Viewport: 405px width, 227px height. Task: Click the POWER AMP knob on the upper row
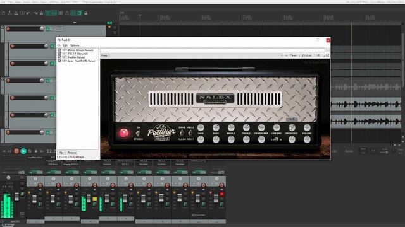click(261, 127)
